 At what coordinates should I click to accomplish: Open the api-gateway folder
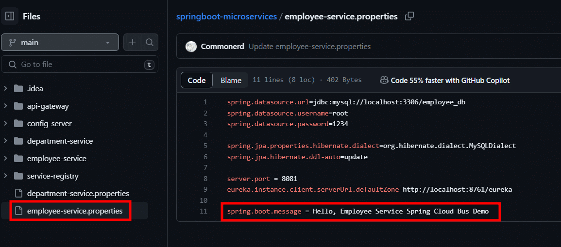pos(48,106)
